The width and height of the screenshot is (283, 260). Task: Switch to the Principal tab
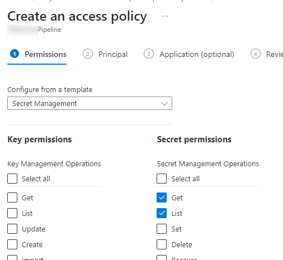105,54
